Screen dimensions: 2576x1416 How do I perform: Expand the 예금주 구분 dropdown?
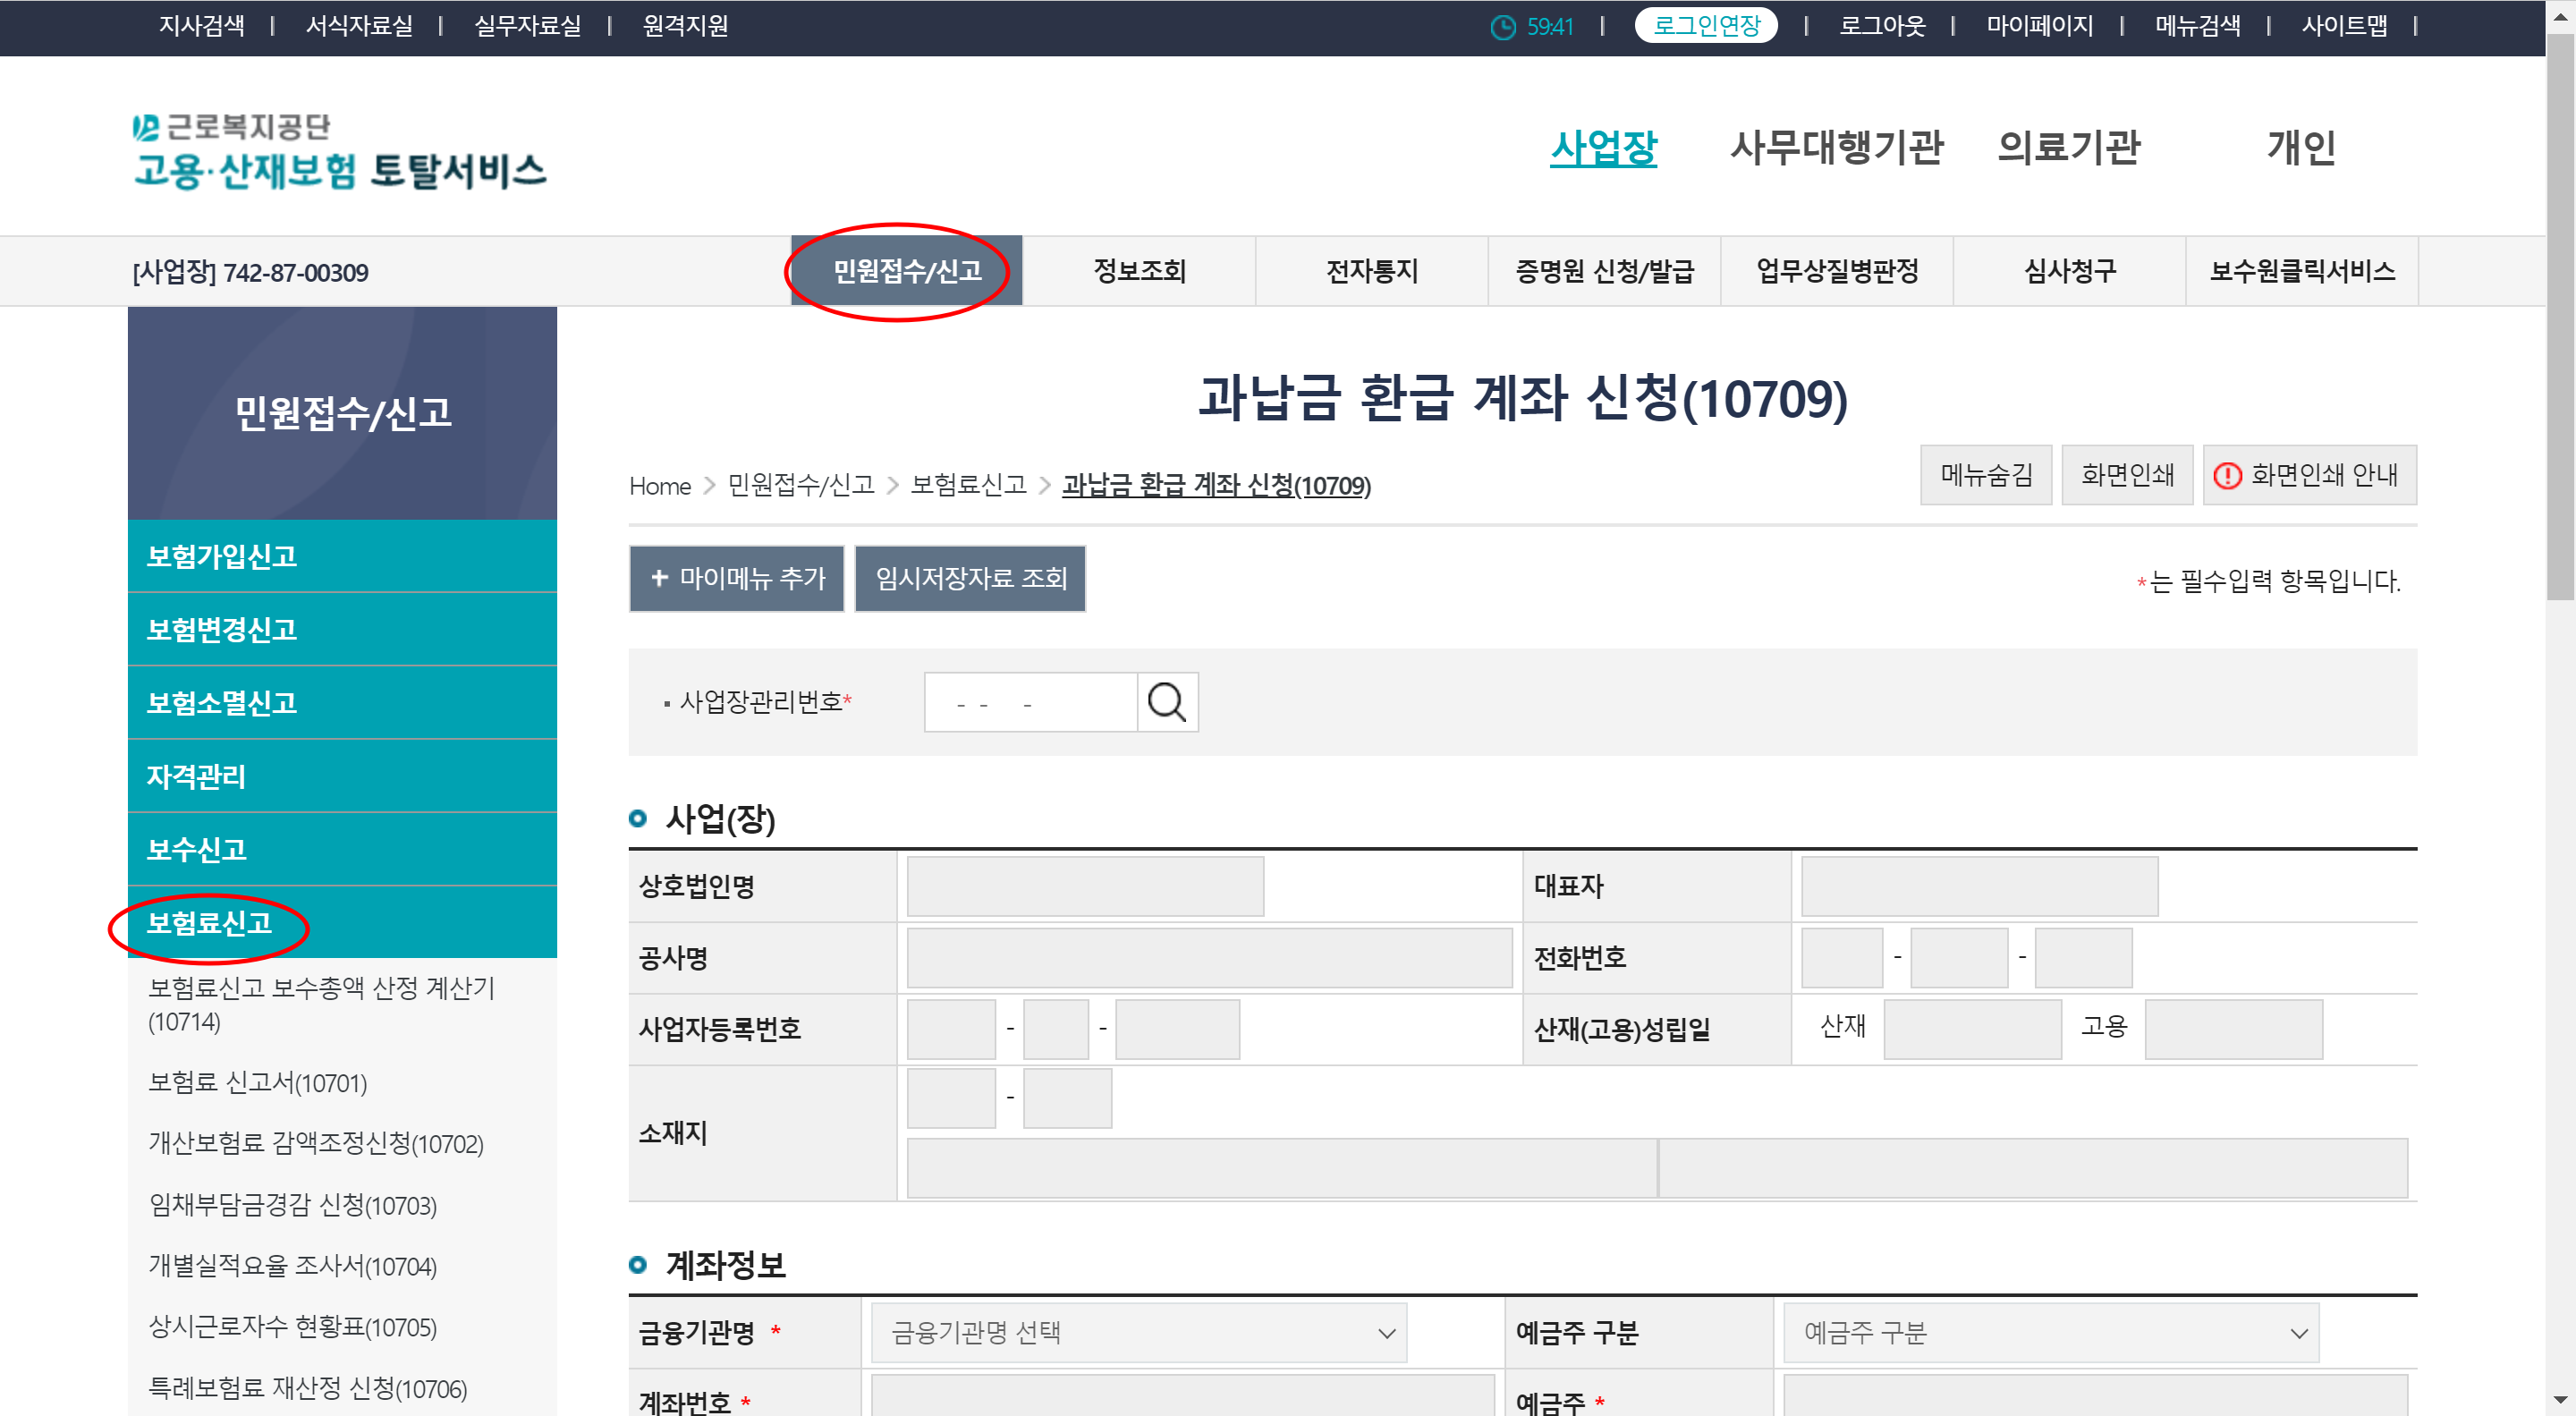click(x=2050, y=1332)
